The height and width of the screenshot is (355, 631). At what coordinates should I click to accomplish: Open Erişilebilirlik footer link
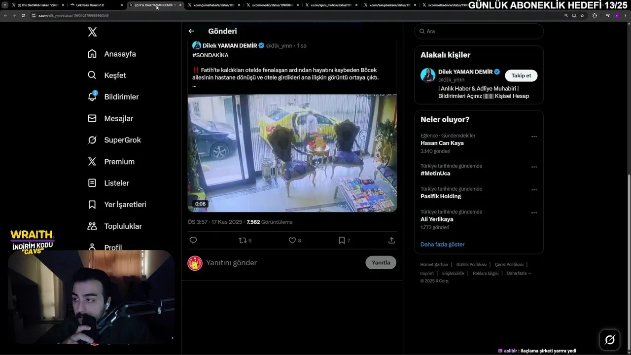tap(453, 273)
